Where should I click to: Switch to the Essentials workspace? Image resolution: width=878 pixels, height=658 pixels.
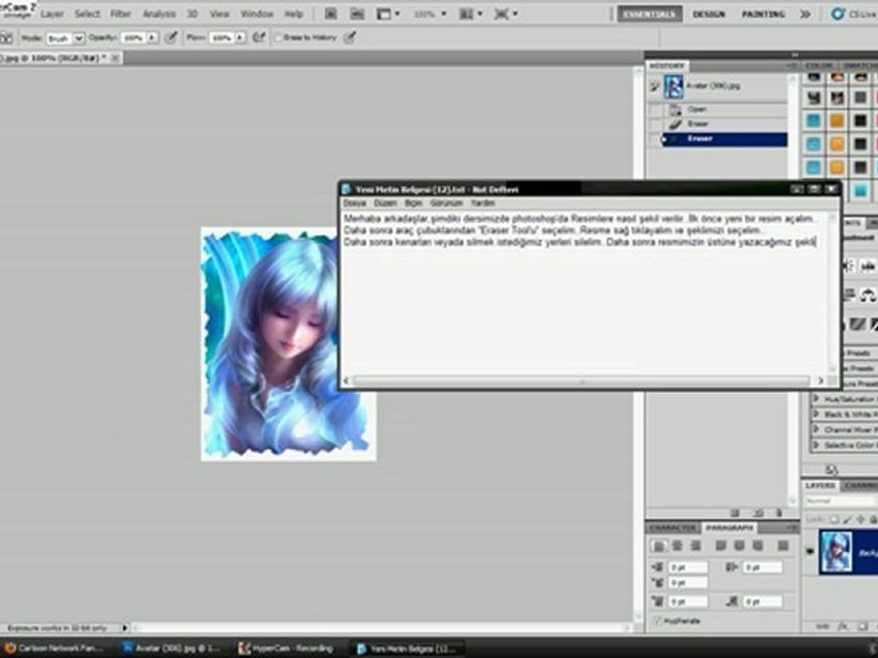649,14
